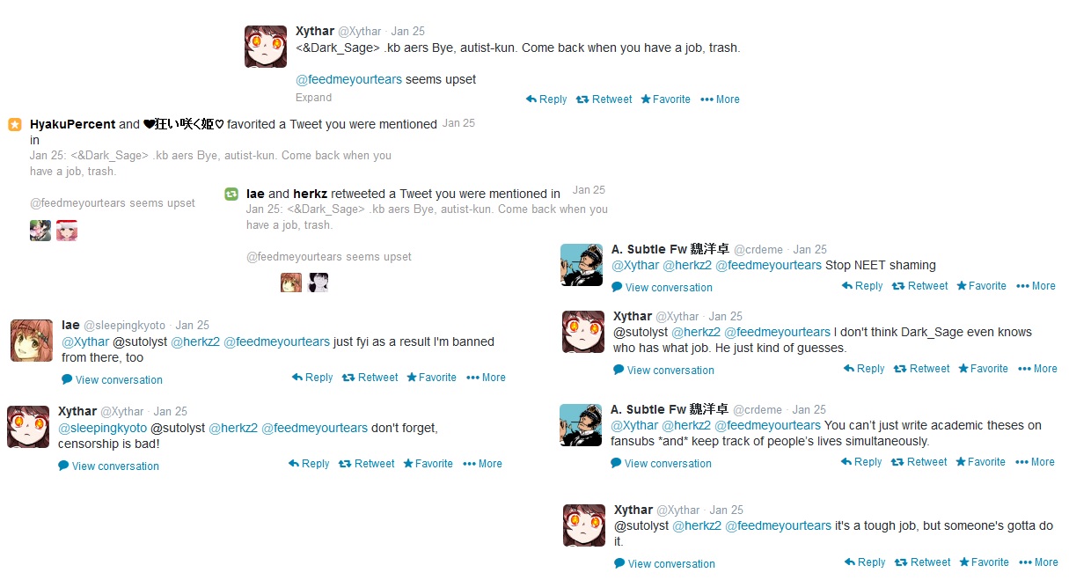View conversation for Iae's banned tweet

[112, 380]
